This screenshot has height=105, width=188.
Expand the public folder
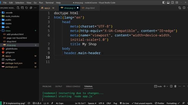[19, 20]
